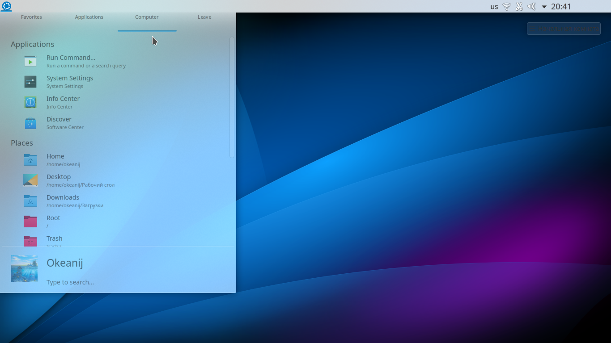Click the volume icon in the system tray
611x343 pixels.
click(531, 6)
